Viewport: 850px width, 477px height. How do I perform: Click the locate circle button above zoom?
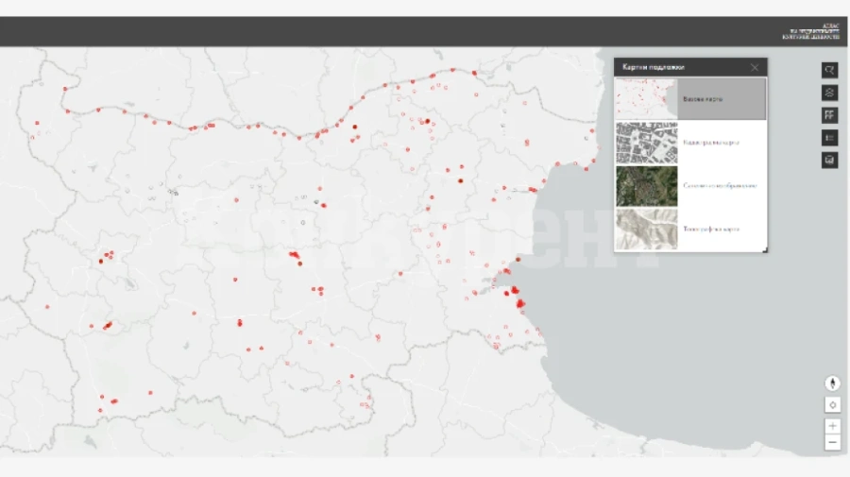click(x=833, y=405)
